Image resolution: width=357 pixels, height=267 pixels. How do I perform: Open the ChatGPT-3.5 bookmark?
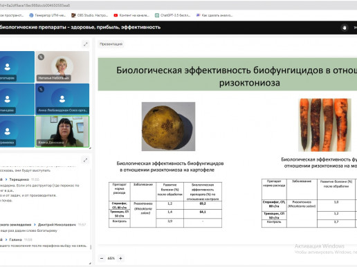pos(173,15)
